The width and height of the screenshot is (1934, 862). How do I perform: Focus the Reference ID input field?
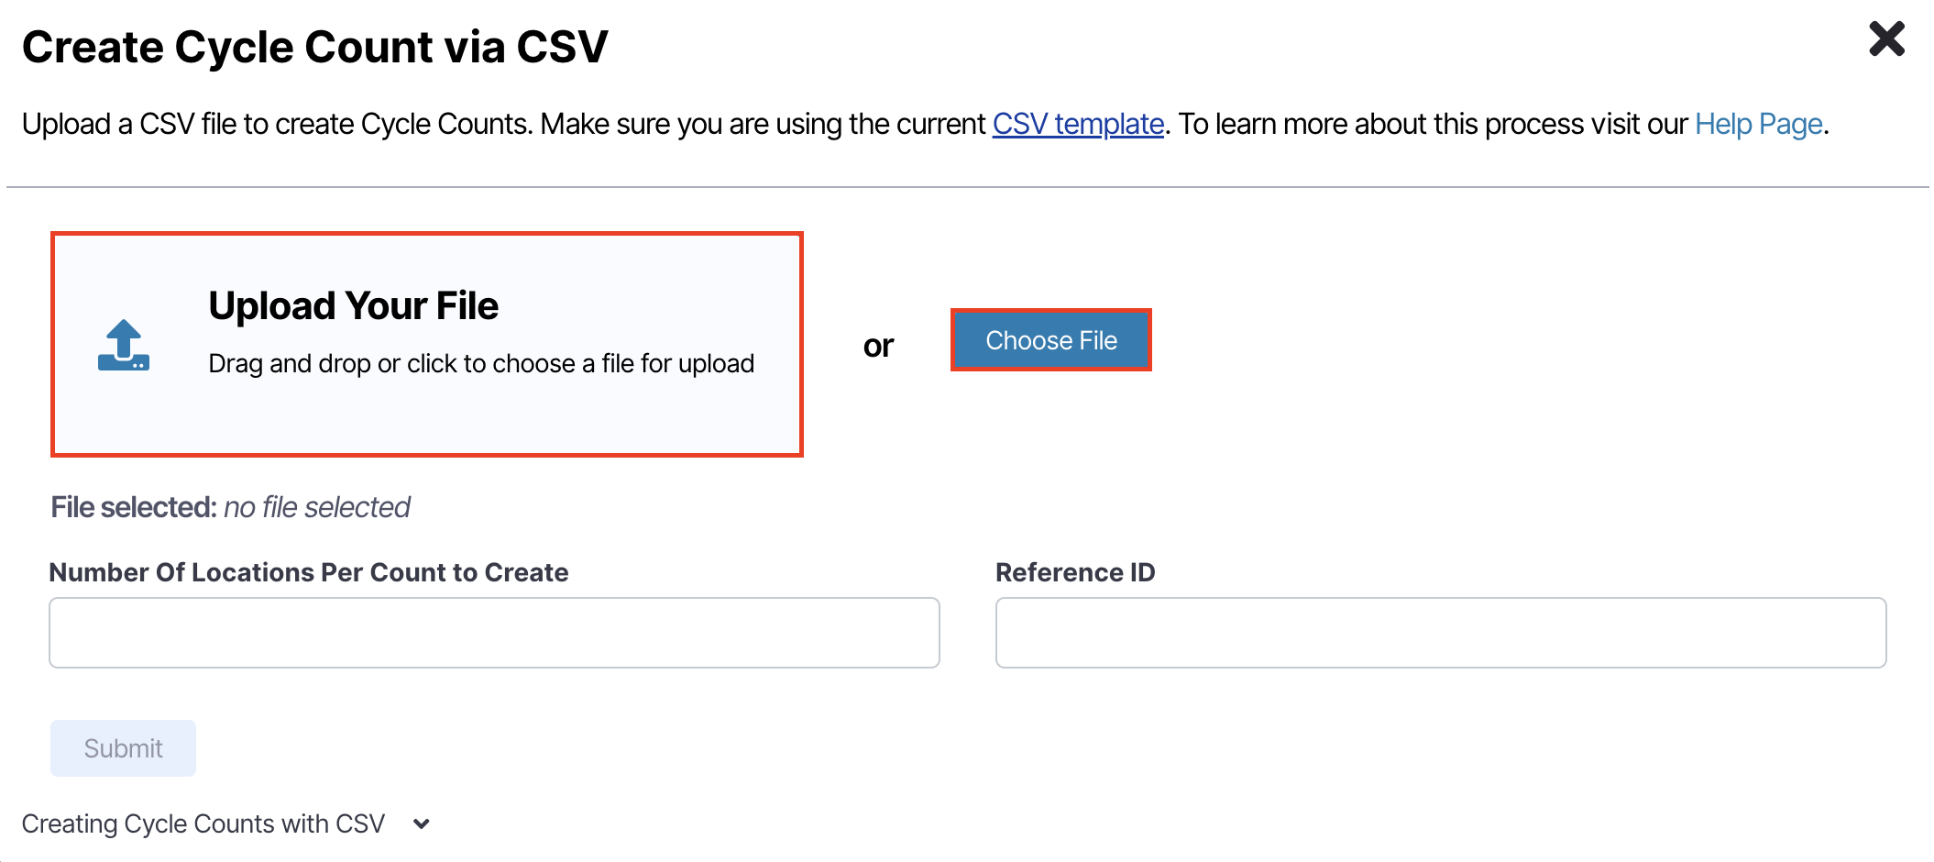[x=1441, y=633]
